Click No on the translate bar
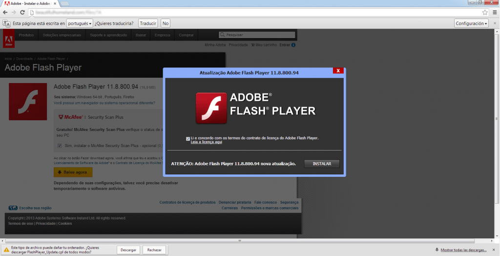Screen dimensions: 500x256 [x=165, y=23]
